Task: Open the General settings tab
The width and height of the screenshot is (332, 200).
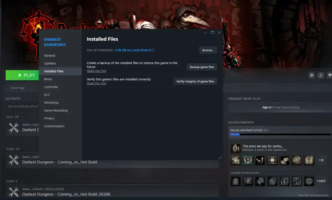Action: pyautogui.click(x=50, y=56)
